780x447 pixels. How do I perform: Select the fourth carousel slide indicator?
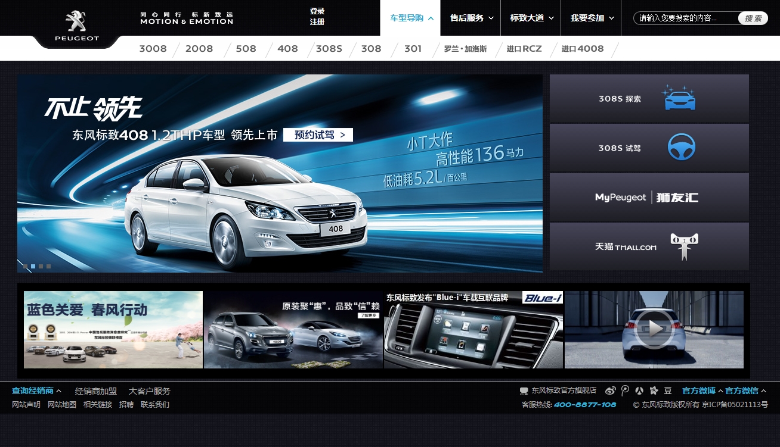(x=49, y=267)
